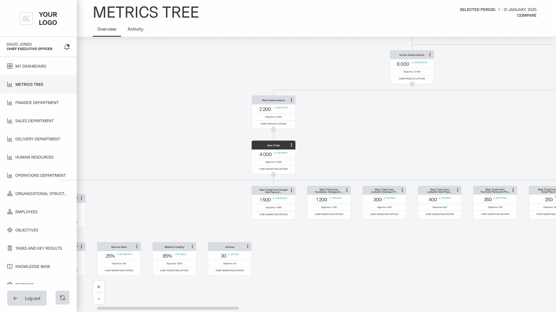Image resolution: width=556 pixels, height=312 pixels.
Task: Collapse children under Active Subscriptions node
Action: pyautogui.click(x=412, y=84)
